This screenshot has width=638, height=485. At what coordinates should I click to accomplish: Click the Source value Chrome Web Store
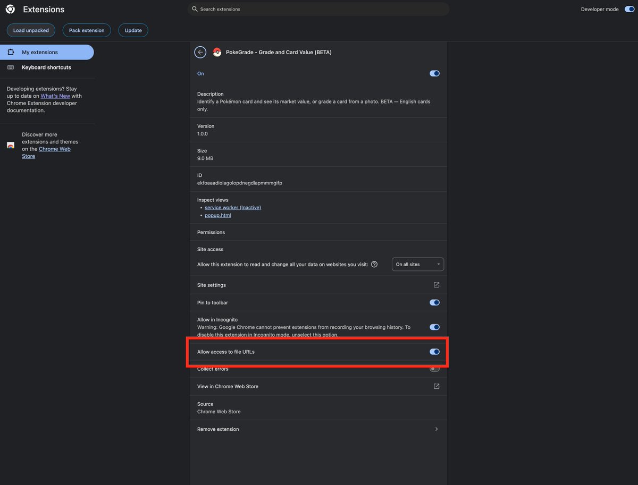[x=219, y=412]
